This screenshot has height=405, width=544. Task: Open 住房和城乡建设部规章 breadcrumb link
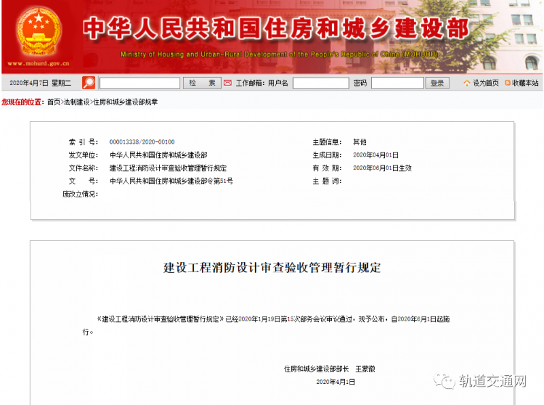point(125,101)
